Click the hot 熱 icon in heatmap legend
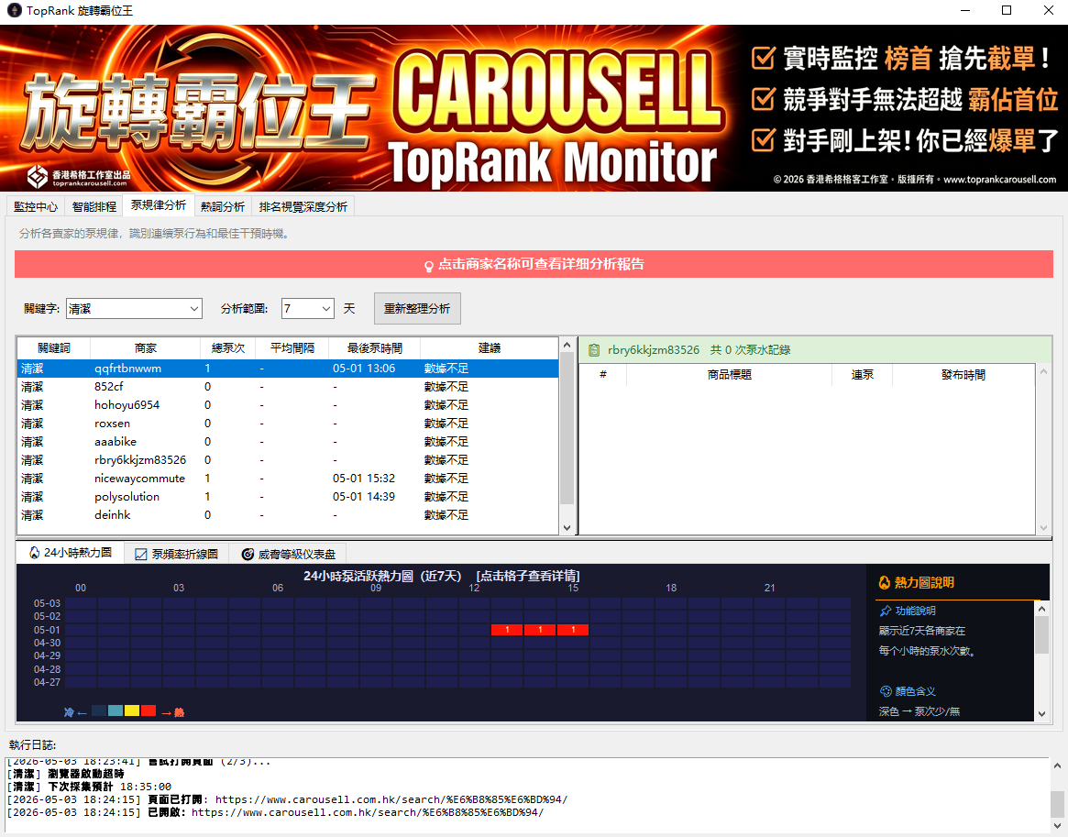The height and width of the screenshot is (837, 1068). 179,712
